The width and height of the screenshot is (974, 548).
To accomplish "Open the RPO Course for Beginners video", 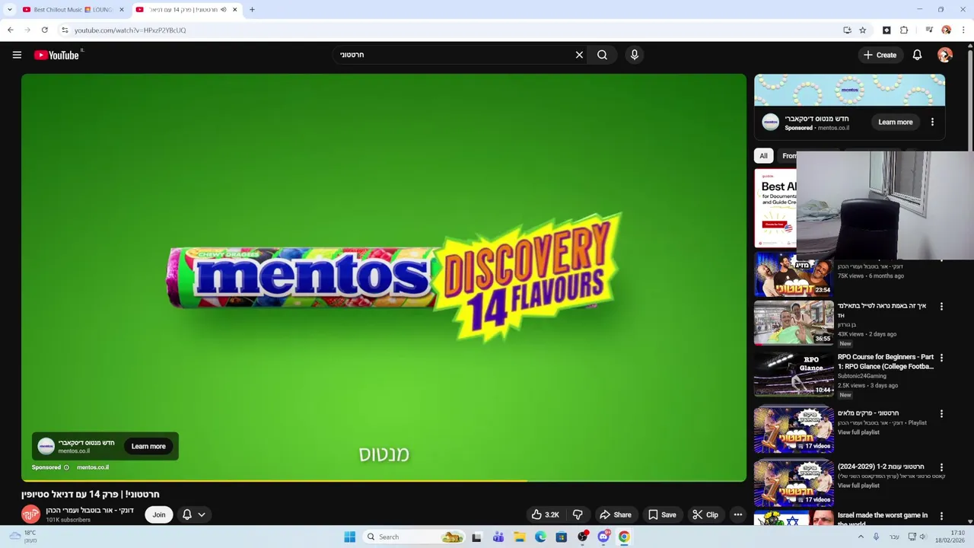I will [x=886, y=362].
